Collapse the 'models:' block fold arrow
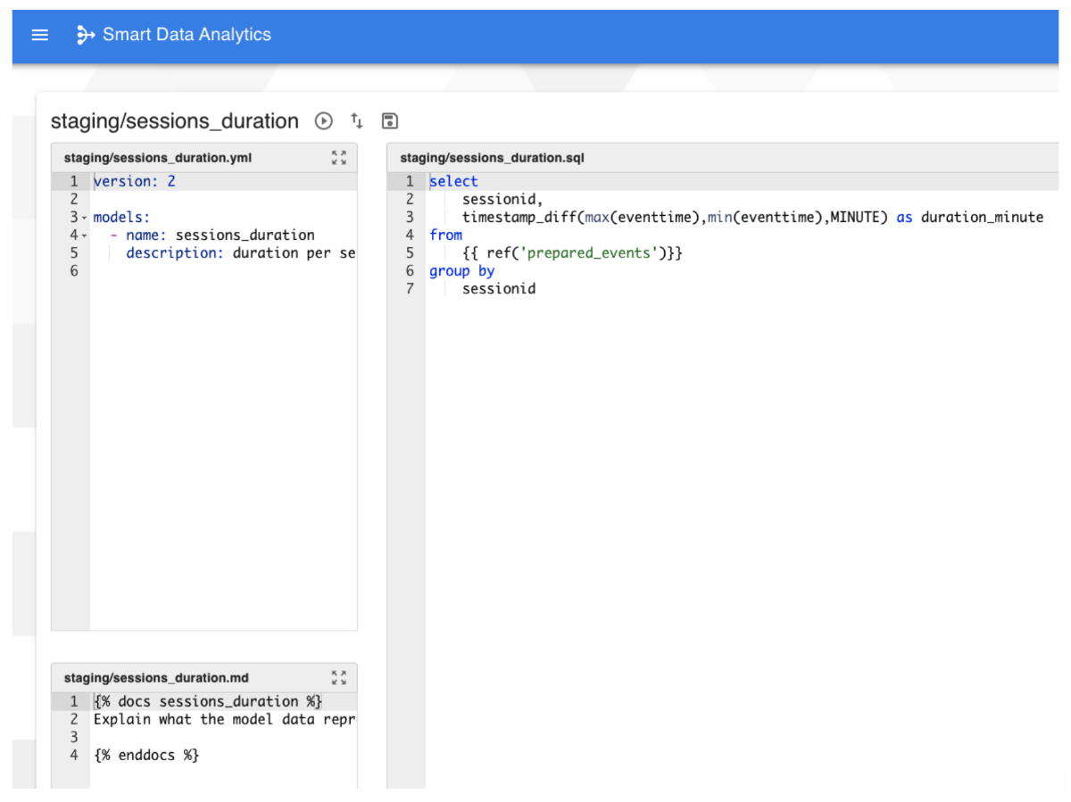Image resolution: width=1071 pixels, height=802 pixels. point(84,219)
